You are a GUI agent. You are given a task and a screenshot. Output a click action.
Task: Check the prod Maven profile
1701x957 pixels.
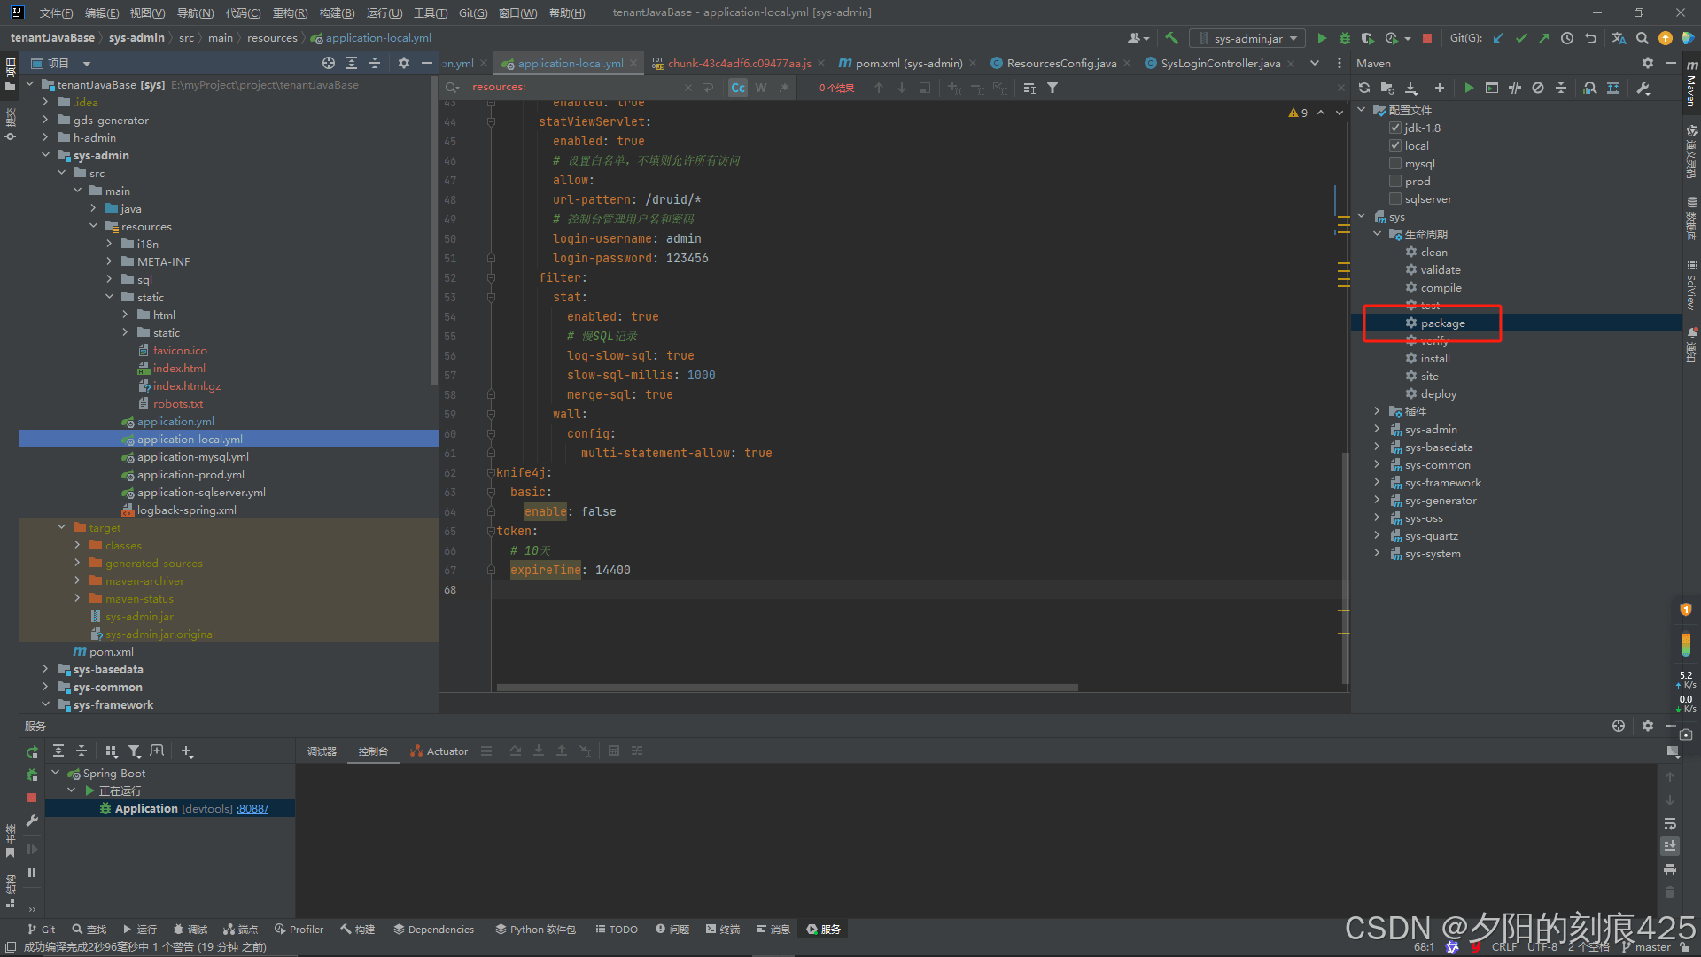pos(1395,181)
